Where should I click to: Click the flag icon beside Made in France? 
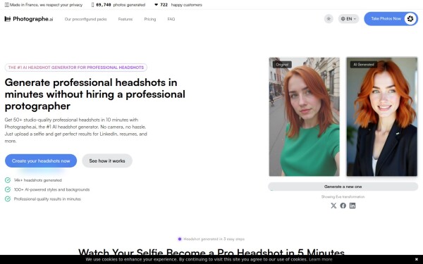[7, 5]
